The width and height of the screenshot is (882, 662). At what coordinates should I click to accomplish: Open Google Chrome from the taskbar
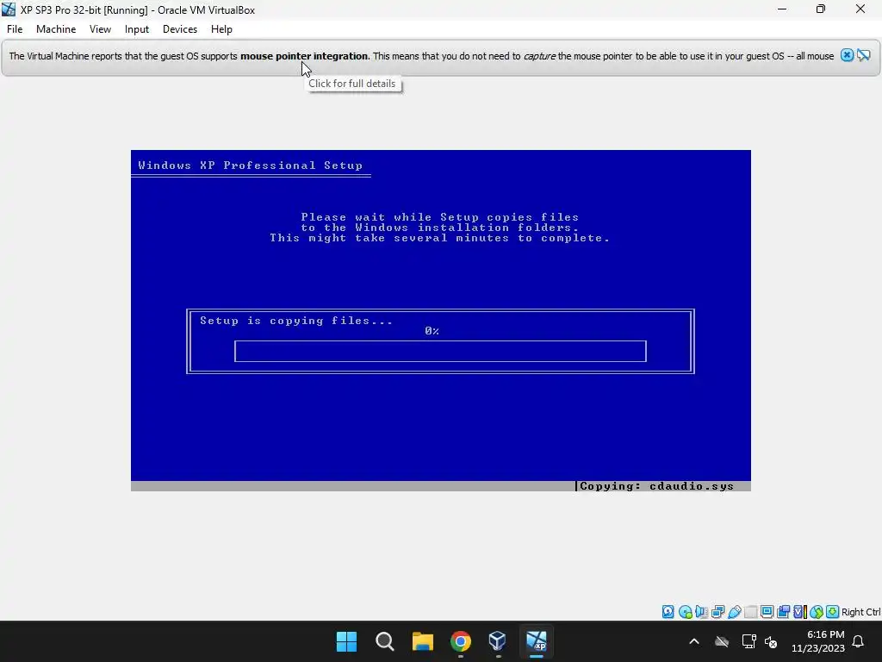[461, 641]
